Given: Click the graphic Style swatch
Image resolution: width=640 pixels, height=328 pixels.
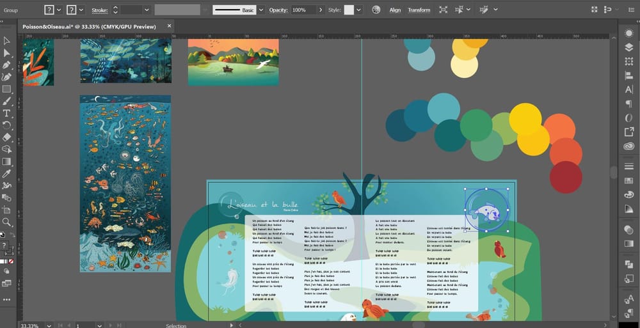Looking at the screenshot, I should click(x=349, y=10).
